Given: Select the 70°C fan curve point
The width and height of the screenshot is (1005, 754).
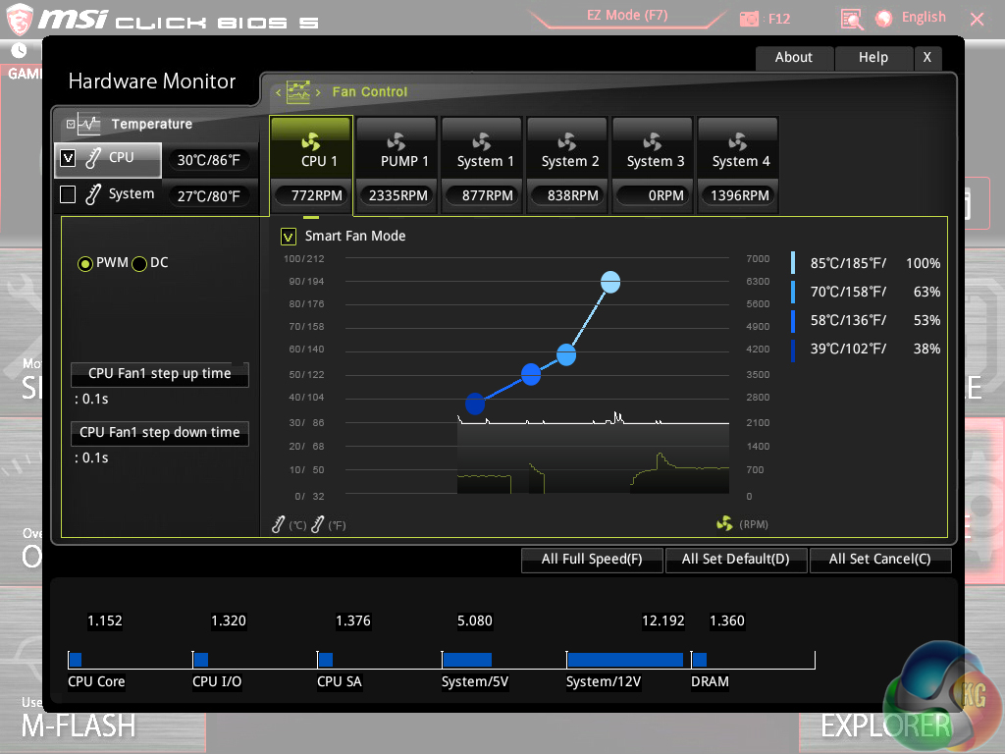Looking at the screenshot, I should 566,354.
